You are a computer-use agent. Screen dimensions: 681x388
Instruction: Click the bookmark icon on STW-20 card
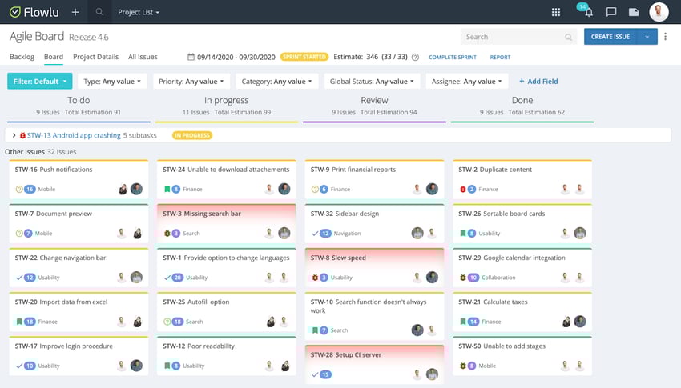coord(19,322)
